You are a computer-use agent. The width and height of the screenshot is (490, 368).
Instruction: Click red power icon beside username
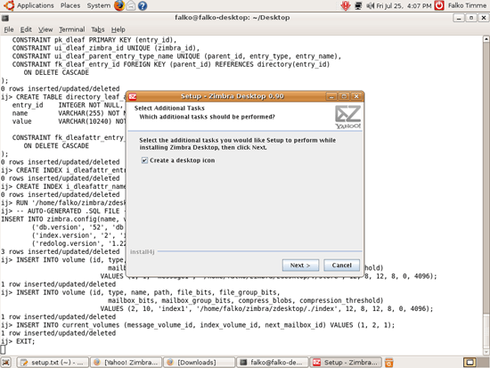[439, 5]
